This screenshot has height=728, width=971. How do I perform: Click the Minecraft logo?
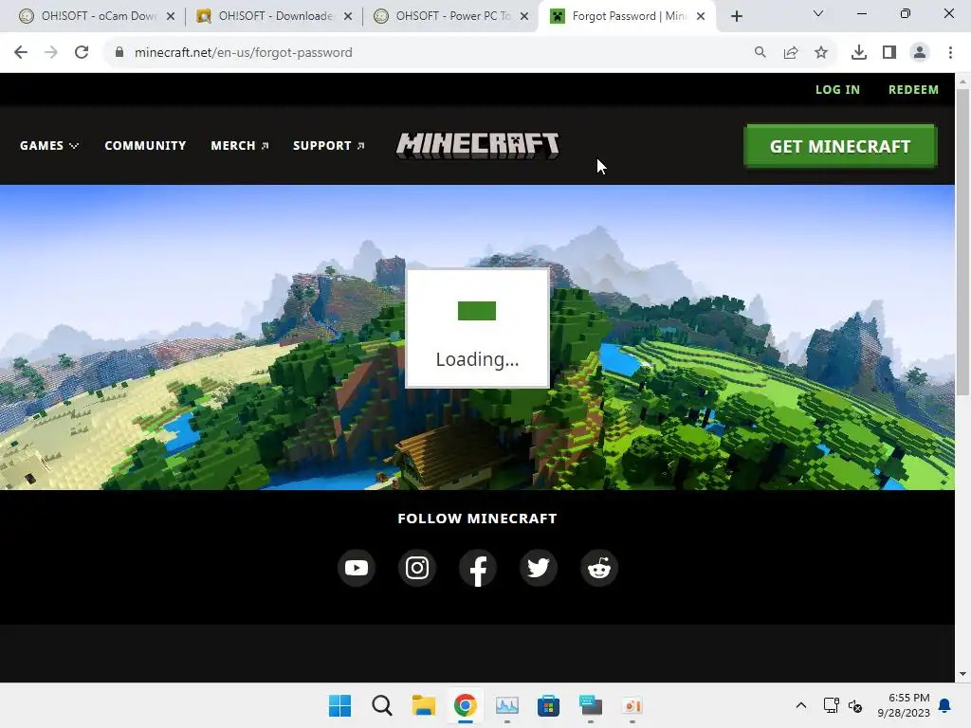tap(478, 145)
